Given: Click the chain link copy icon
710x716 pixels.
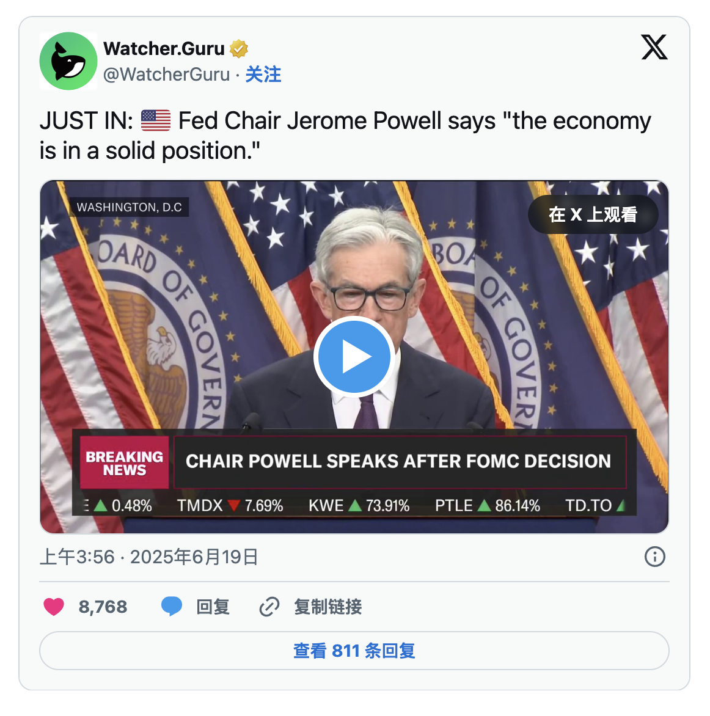Looking at the screenshot, I should (269, 607).
